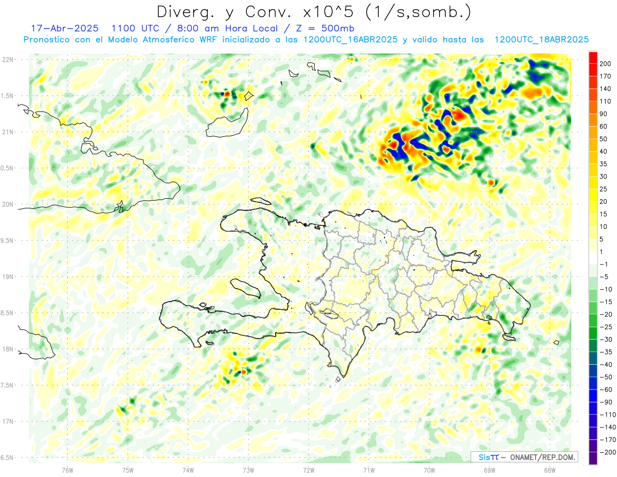
Task: Click the "1200UTC_18ABR2025" valid-until time
Action: 541,40
